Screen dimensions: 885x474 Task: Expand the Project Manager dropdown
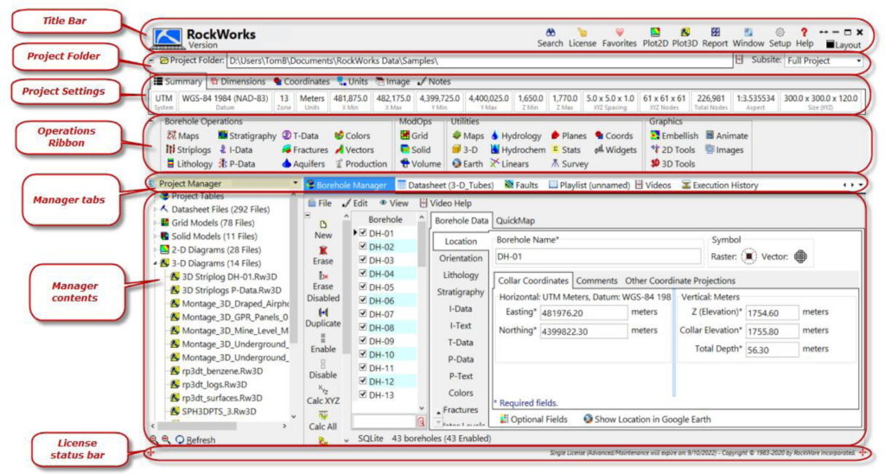pyautogui.click(x=296, y=184)
